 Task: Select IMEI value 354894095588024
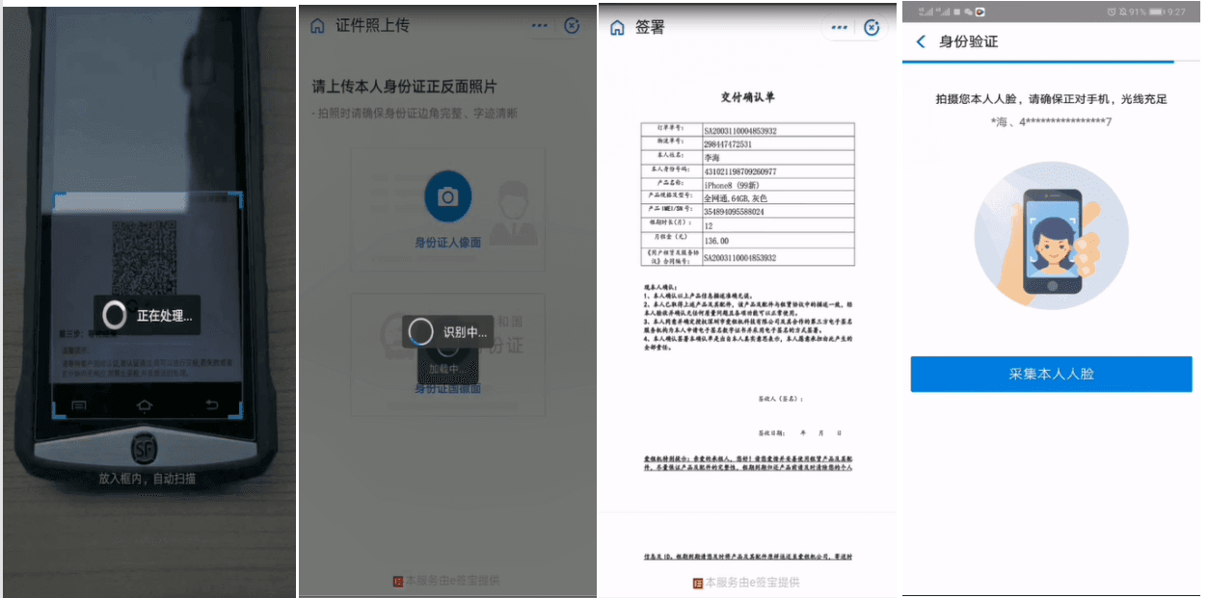coord(734,212)
